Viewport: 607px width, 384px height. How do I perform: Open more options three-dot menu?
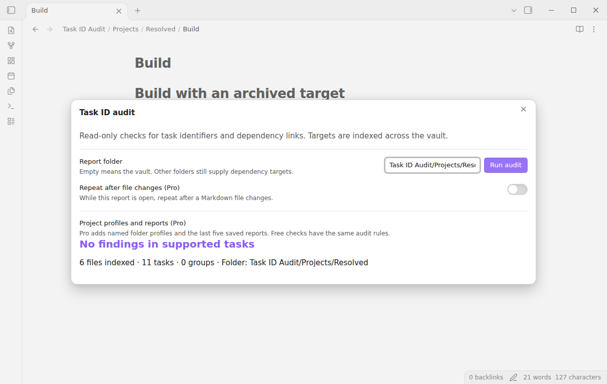594,29
